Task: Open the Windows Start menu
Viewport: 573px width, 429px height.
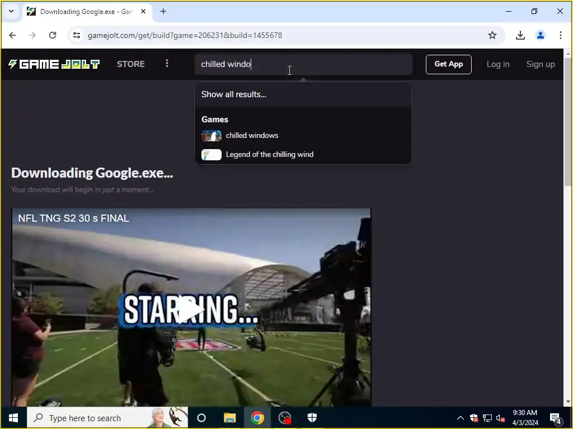Action: (13, 418)
